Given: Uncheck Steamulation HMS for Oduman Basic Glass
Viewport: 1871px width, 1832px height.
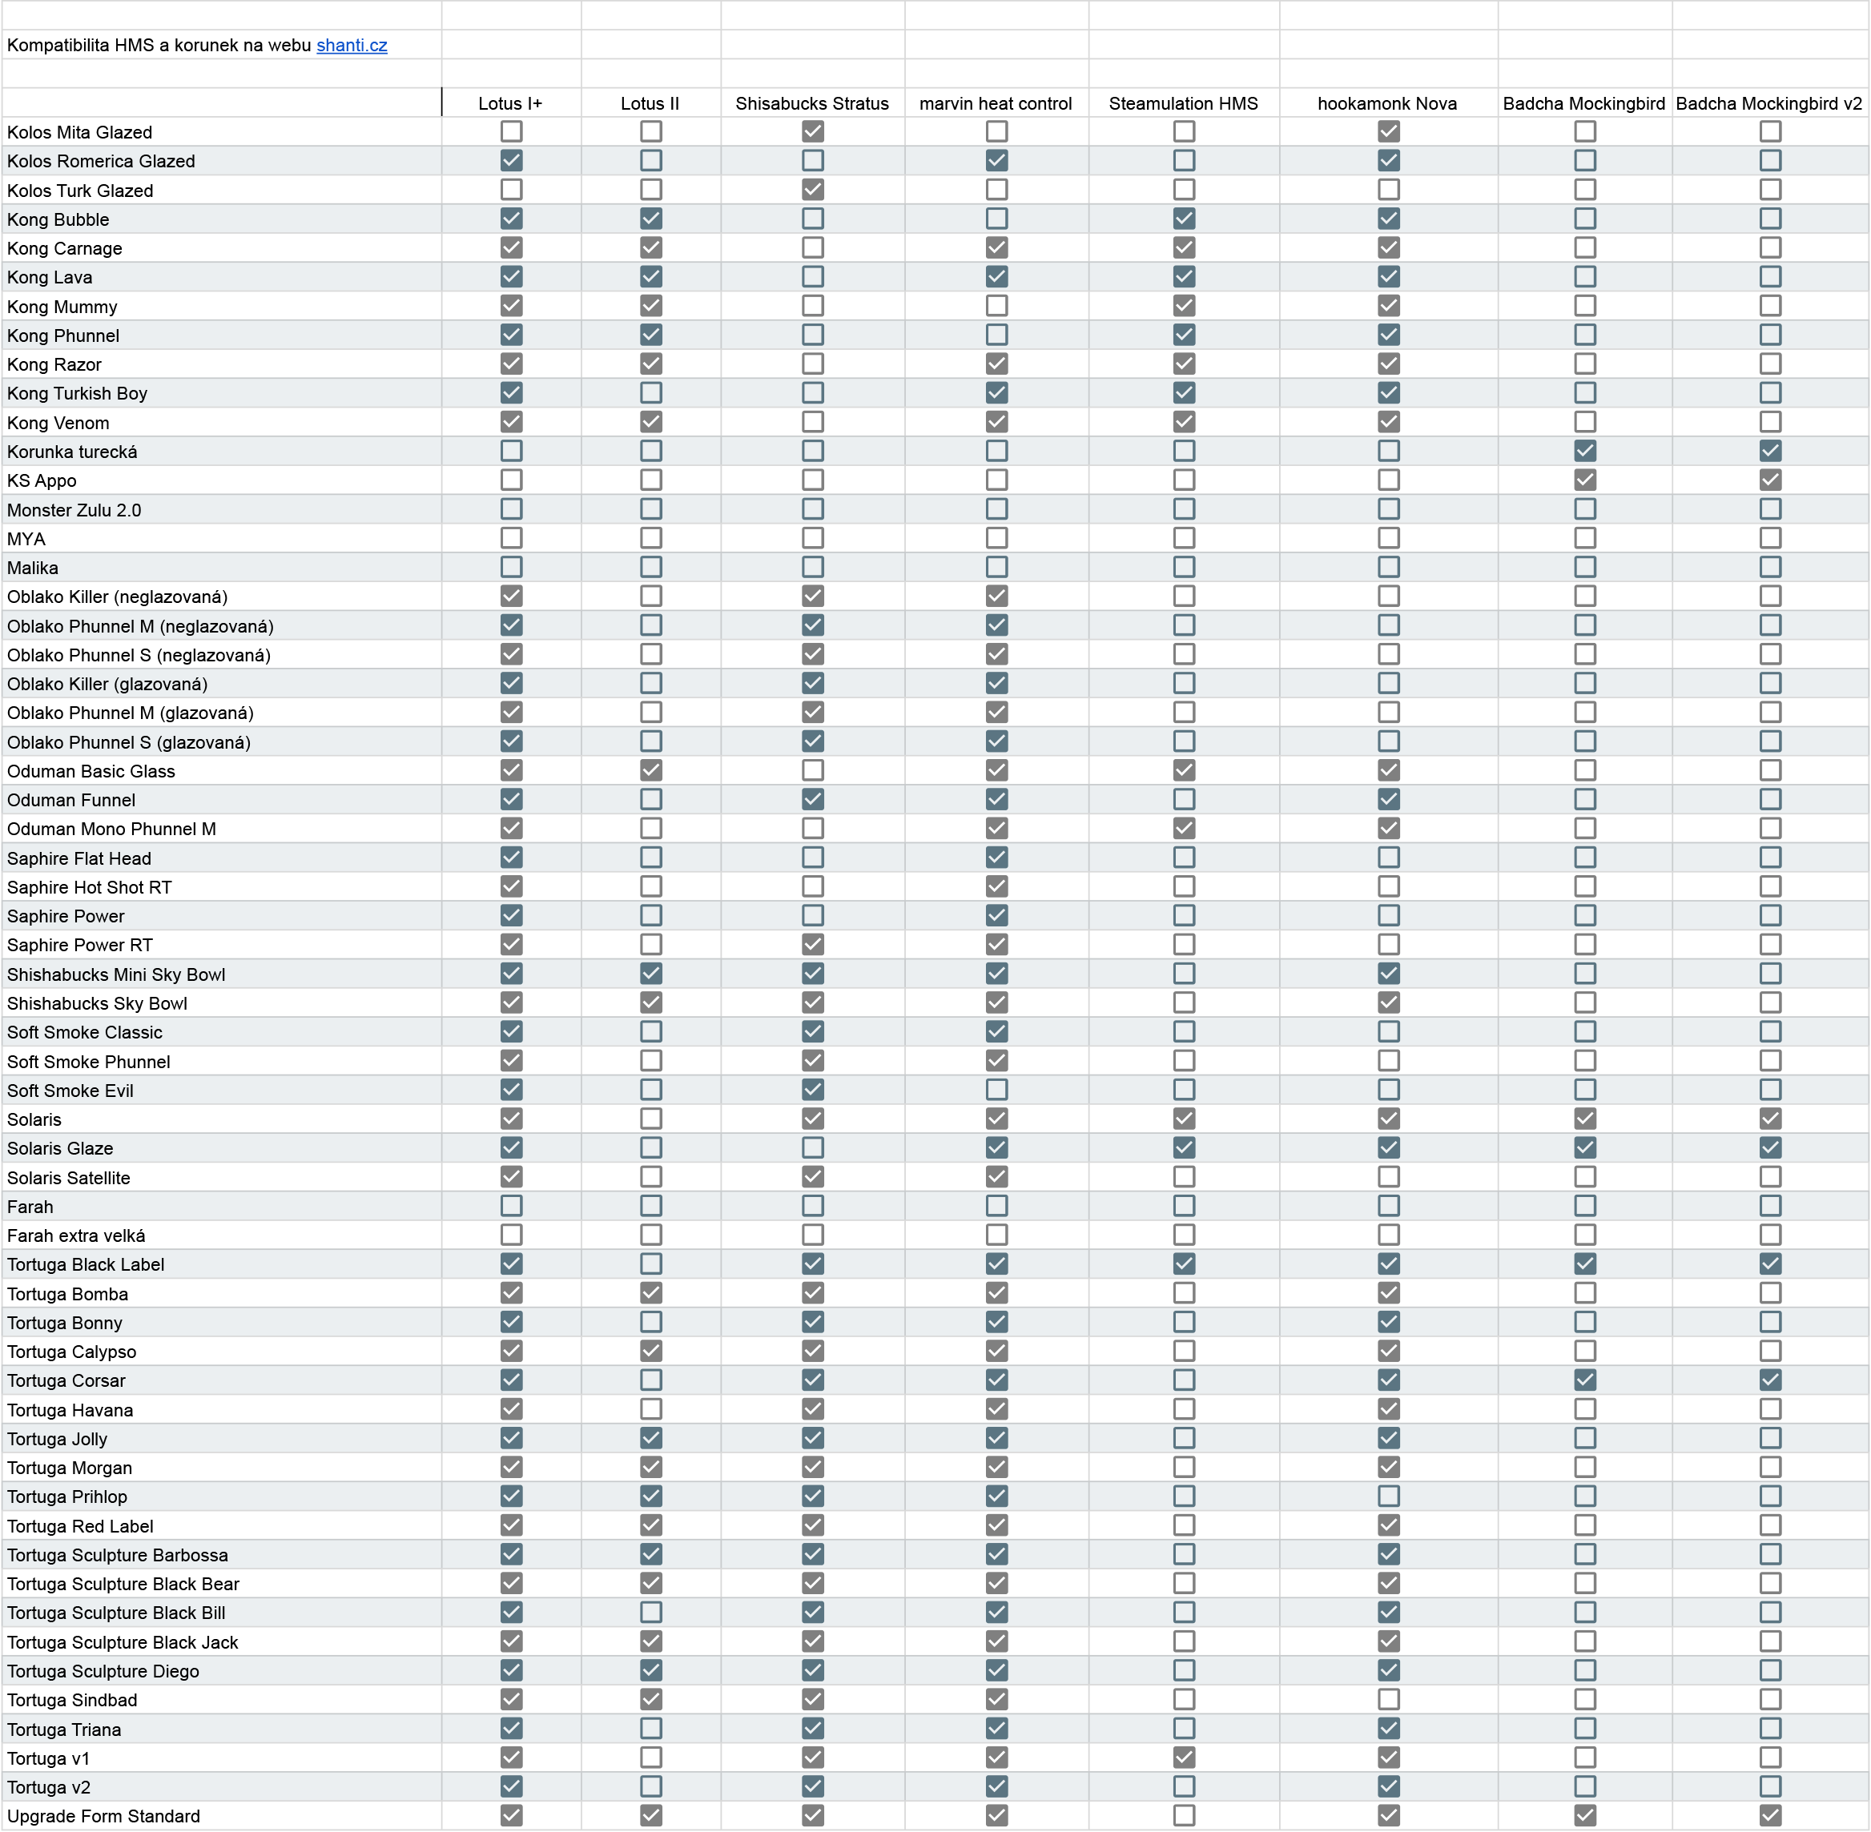Looking at the screenshot, I should click(x=1184, y=769).
